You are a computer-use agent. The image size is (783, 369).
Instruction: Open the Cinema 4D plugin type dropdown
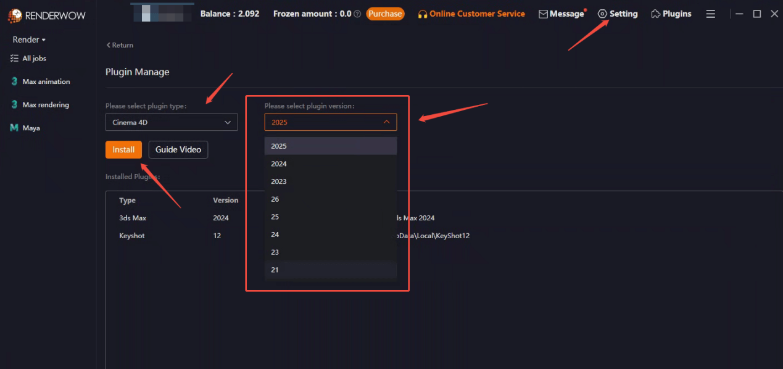click(172, 122)
